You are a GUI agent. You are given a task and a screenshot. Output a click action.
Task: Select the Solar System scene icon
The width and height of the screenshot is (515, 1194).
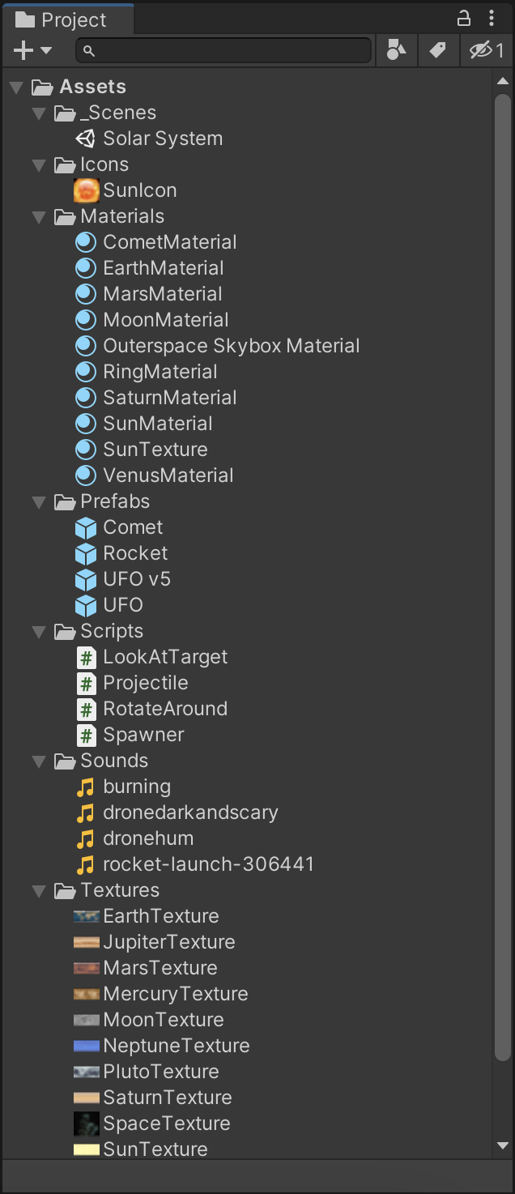coord(86,139)
